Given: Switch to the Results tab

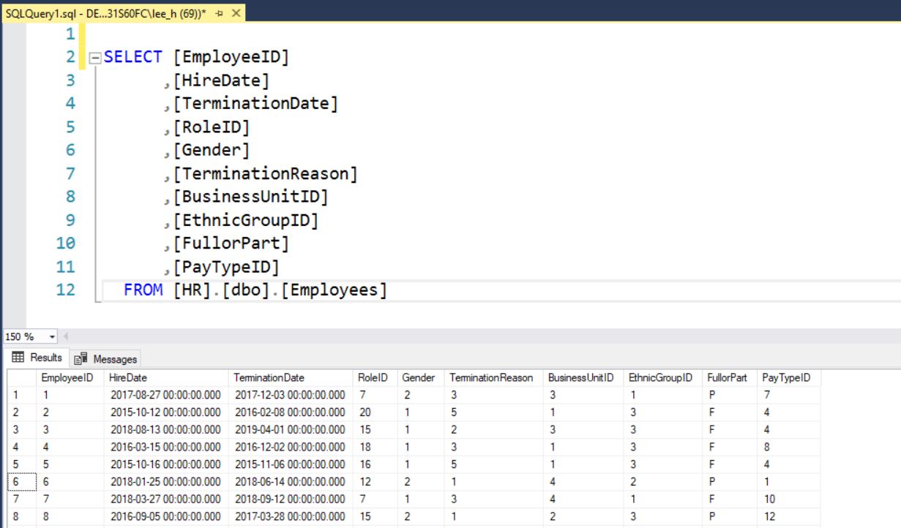Looking at the screenshot, I should point(38,358).
